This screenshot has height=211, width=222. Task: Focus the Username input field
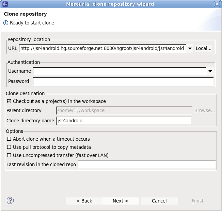click(120, 71)
